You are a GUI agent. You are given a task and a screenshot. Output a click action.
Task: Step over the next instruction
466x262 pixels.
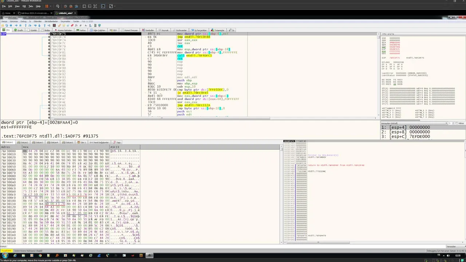tap(30, 25)
